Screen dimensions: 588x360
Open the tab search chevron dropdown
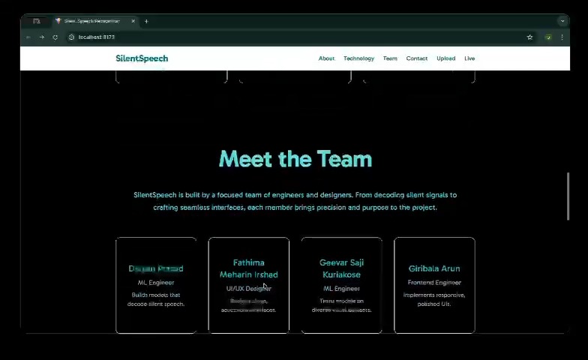pos(562,21)
